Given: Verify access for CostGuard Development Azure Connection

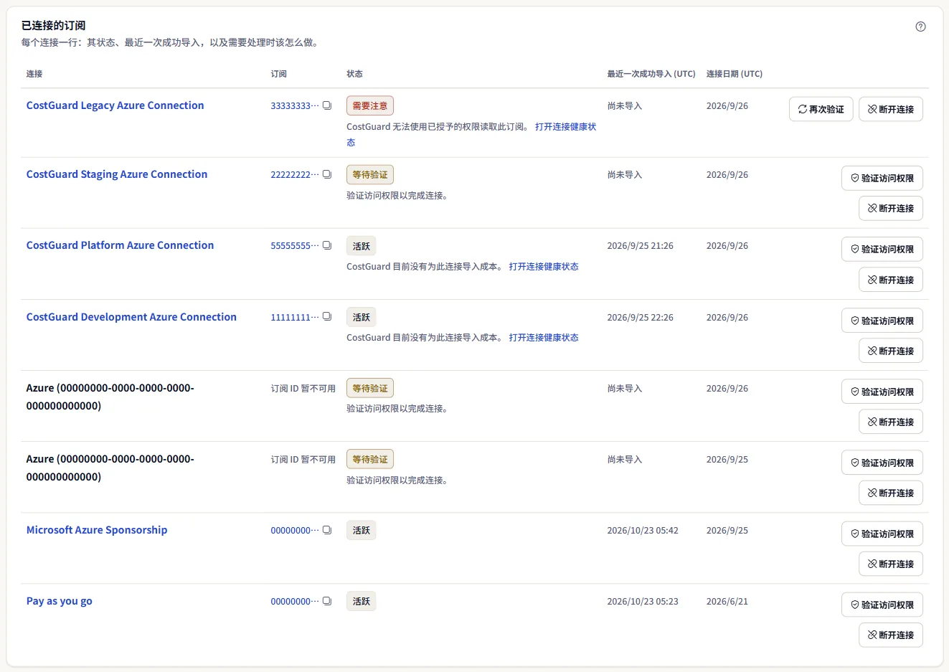Looking at the screenshot, I should pos(882,321).
